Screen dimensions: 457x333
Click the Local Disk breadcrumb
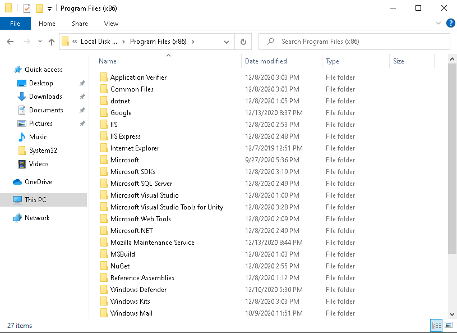pyautogui.click(x=99, y=42)
